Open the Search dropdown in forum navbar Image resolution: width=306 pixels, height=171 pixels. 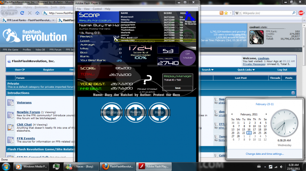click(x=207, y=69)
